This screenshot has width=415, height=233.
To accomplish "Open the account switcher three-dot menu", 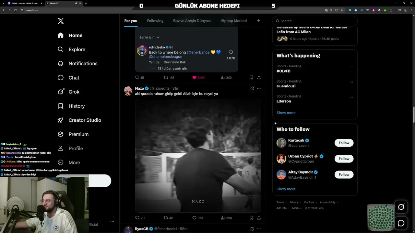I will point(112,222).
